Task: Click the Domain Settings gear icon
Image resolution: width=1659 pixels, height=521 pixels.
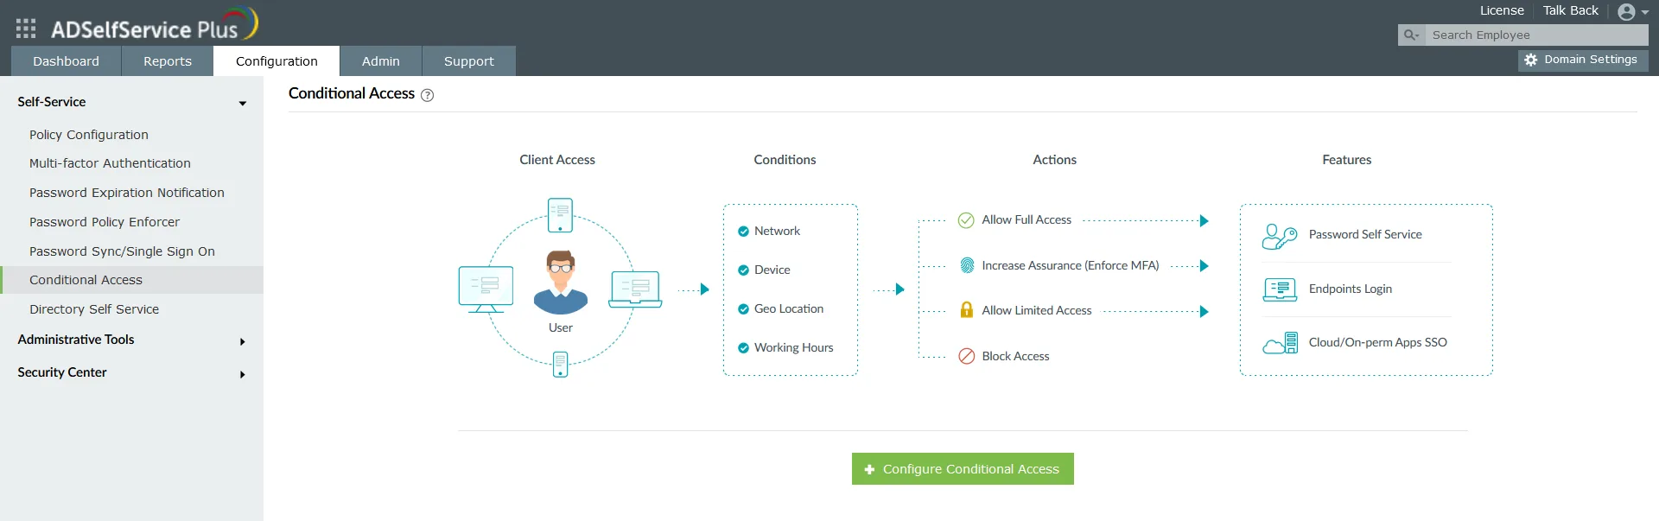Action: click(x=1531, y=60)
